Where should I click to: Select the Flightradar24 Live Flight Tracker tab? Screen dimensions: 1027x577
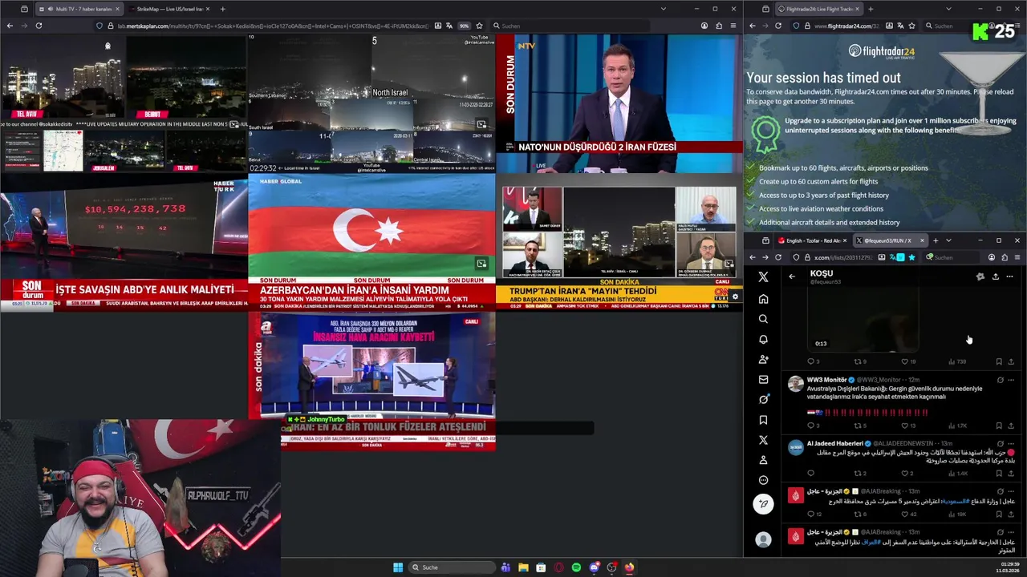pyautogui.click(x=818, y=9)
